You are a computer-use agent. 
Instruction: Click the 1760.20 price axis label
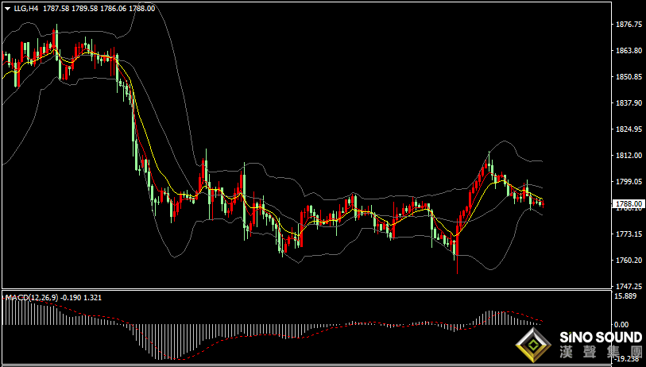(629, 261)
